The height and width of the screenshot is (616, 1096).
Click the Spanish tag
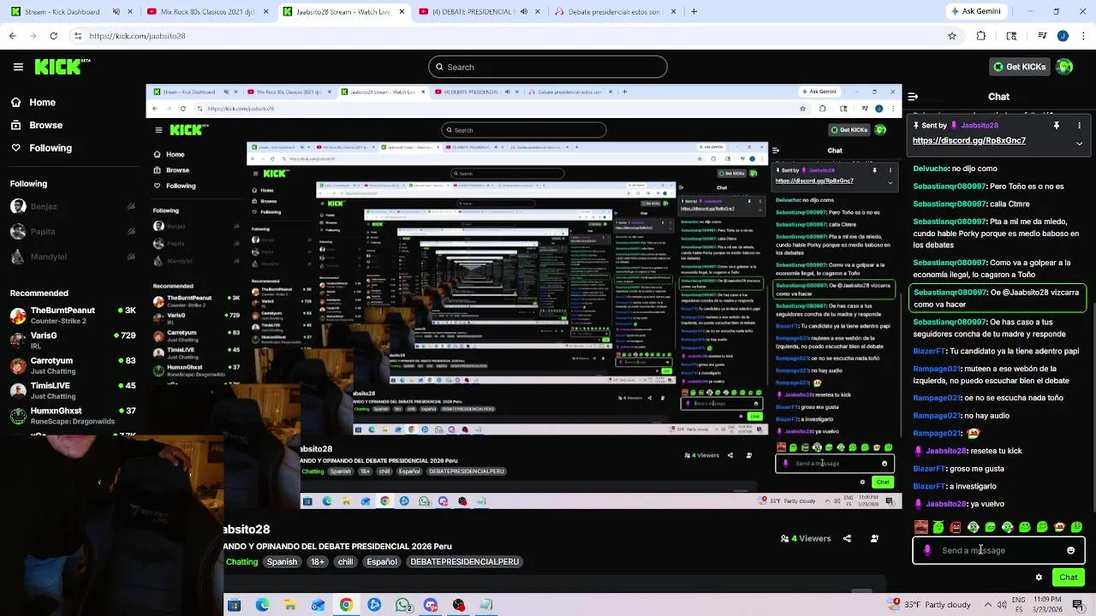point(282,561)
